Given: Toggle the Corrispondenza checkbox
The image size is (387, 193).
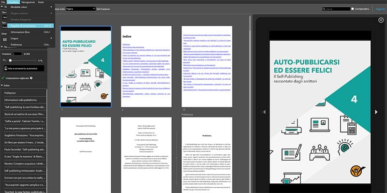Looking at the screenshot, I should [x=353, y=9].
